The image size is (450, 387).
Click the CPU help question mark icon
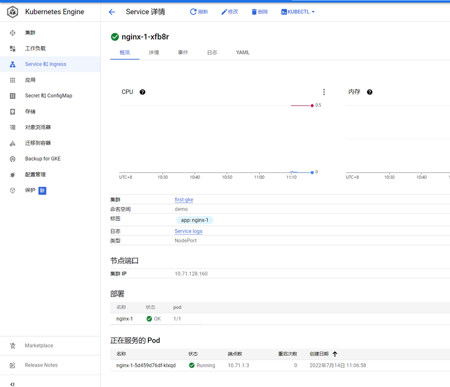click(x=143, y=92)
